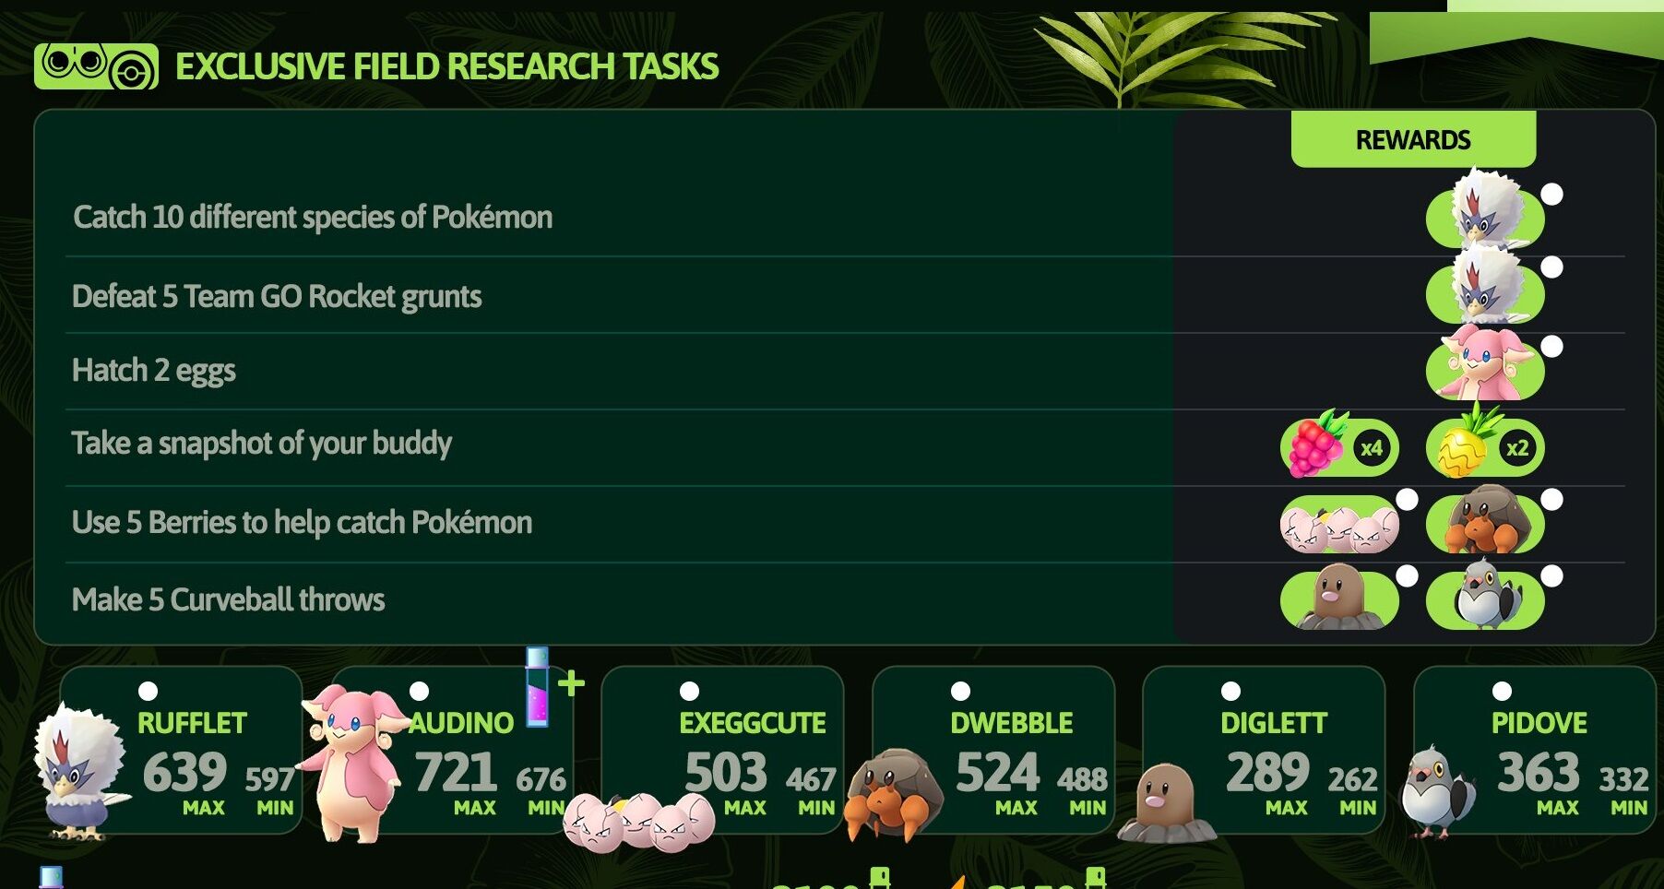Select the Hatch 2 eggs task
Viewport: 1664px width, 889px height.
coord(154,371)
